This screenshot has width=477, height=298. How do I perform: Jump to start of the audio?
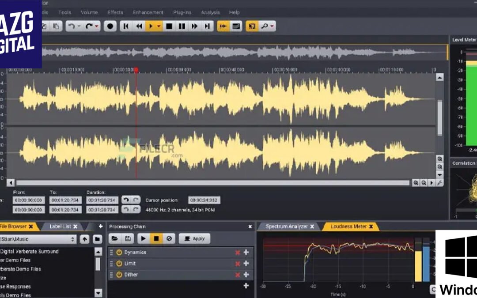tap(125, 26)
